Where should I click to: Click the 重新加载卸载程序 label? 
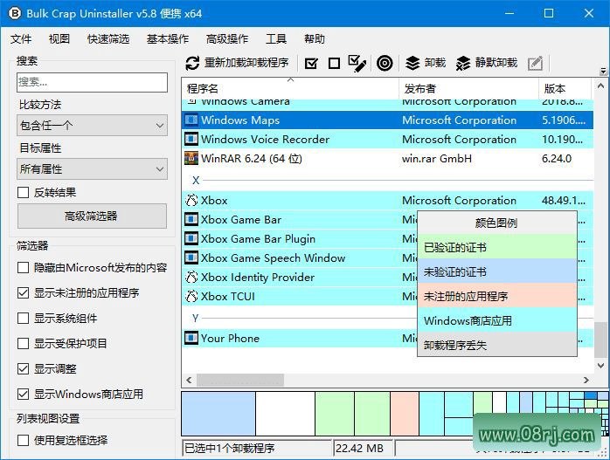246,63
